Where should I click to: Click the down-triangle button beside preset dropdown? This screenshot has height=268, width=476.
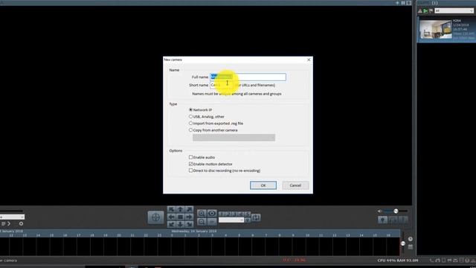(x=248, y=220)
